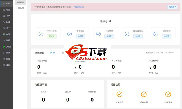Switch to the 数据概览 sub-tab

(20, 3)
